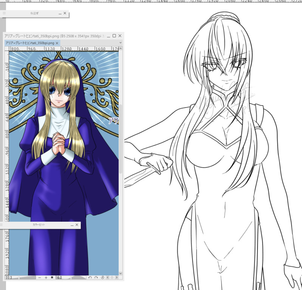
Task: Click the horizontal scroll right arrow in the status bar
Action: coord(116,278)
